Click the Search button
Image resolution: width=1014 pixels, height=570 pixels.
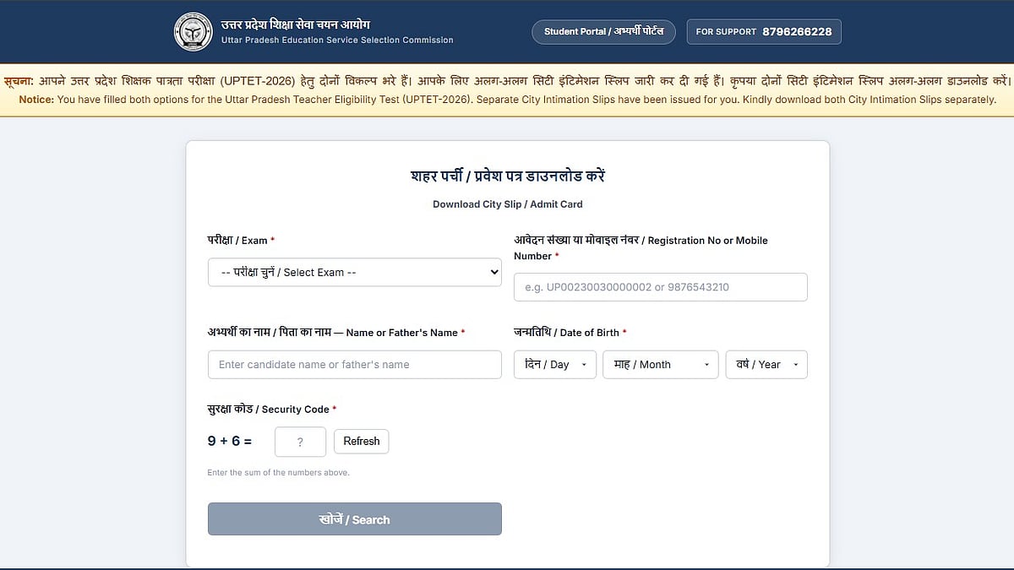(355, 519)
